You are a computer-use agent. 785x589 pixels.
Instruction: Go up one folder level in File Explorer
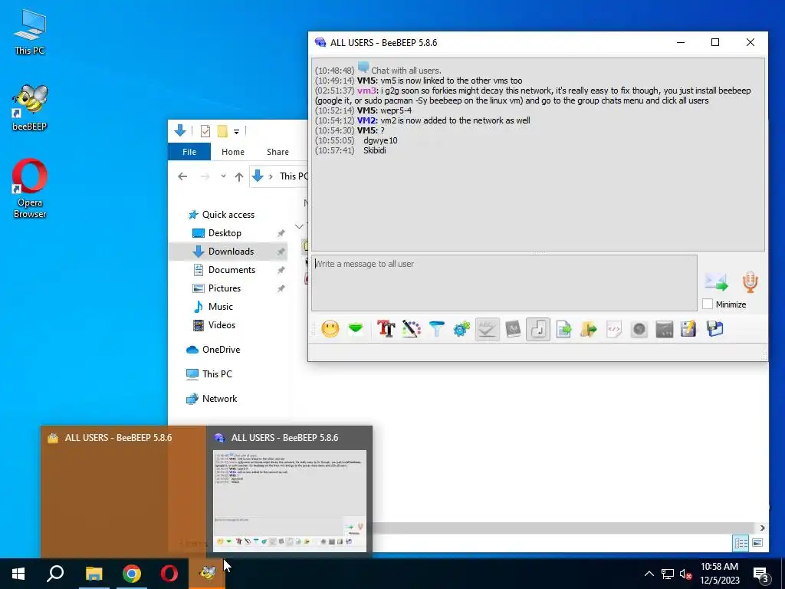click(x=239, y=176)
